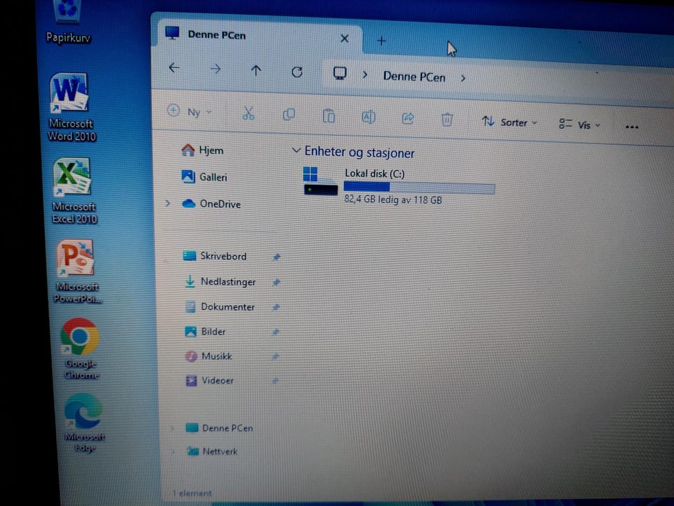Select the Lokal disk (C:) drive icon
The image size is (674, 506).
tap(320, 181)
